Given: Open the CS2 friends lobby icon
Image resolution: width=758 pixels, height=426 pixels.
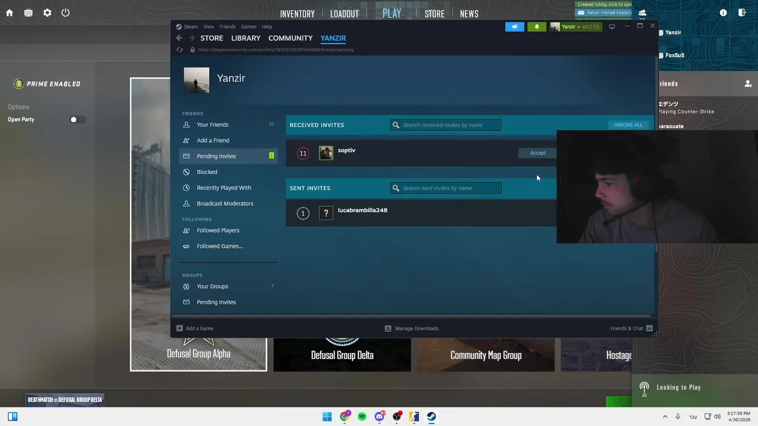Looking at the screenshot, I should pos(643,12).
